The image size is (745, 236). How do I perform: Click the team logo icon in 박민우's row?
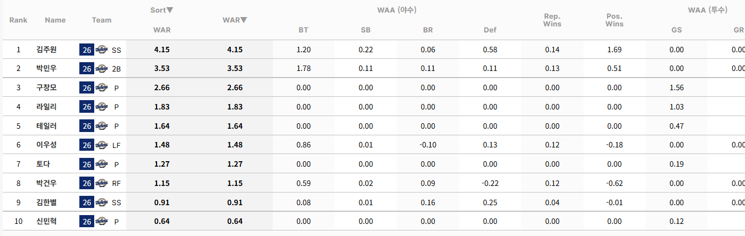click(x=101, y=69)
